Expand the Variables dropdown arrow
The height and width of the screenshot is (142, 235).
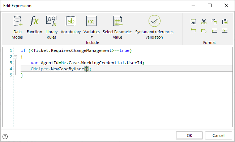click(91, 37)
